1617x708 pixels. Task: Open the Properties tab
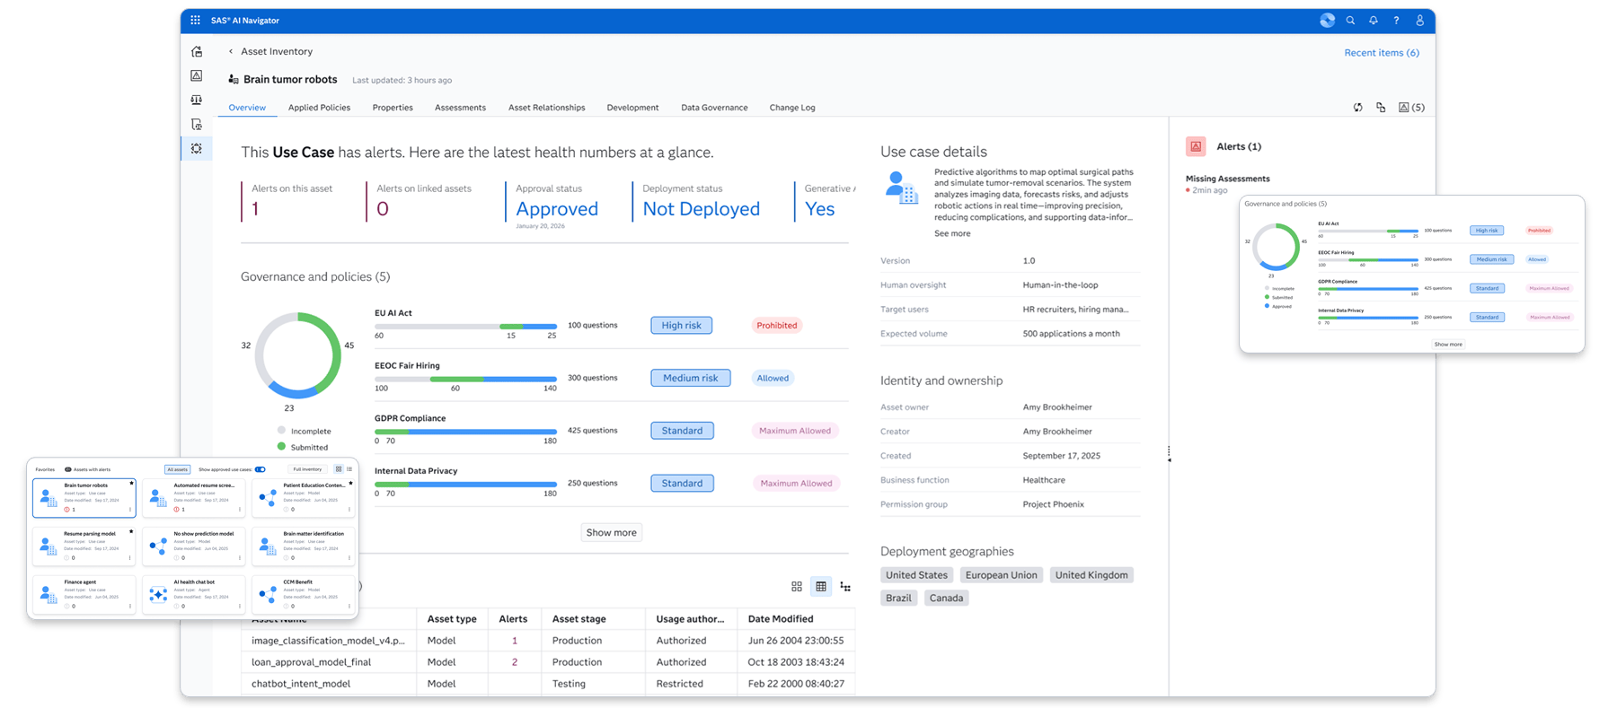point(393,108)
